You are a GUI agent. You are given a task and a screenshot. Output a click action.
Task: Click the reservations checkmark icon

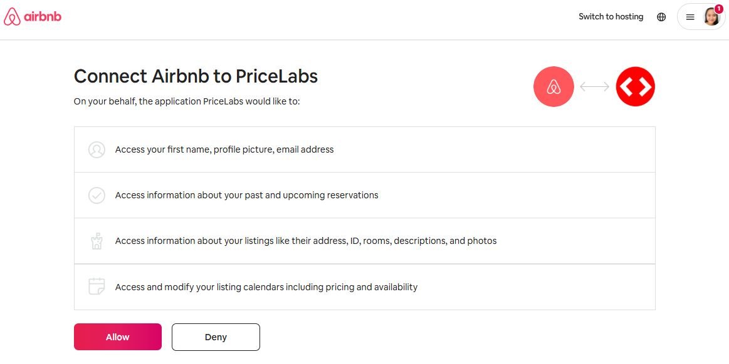[97, 195]
